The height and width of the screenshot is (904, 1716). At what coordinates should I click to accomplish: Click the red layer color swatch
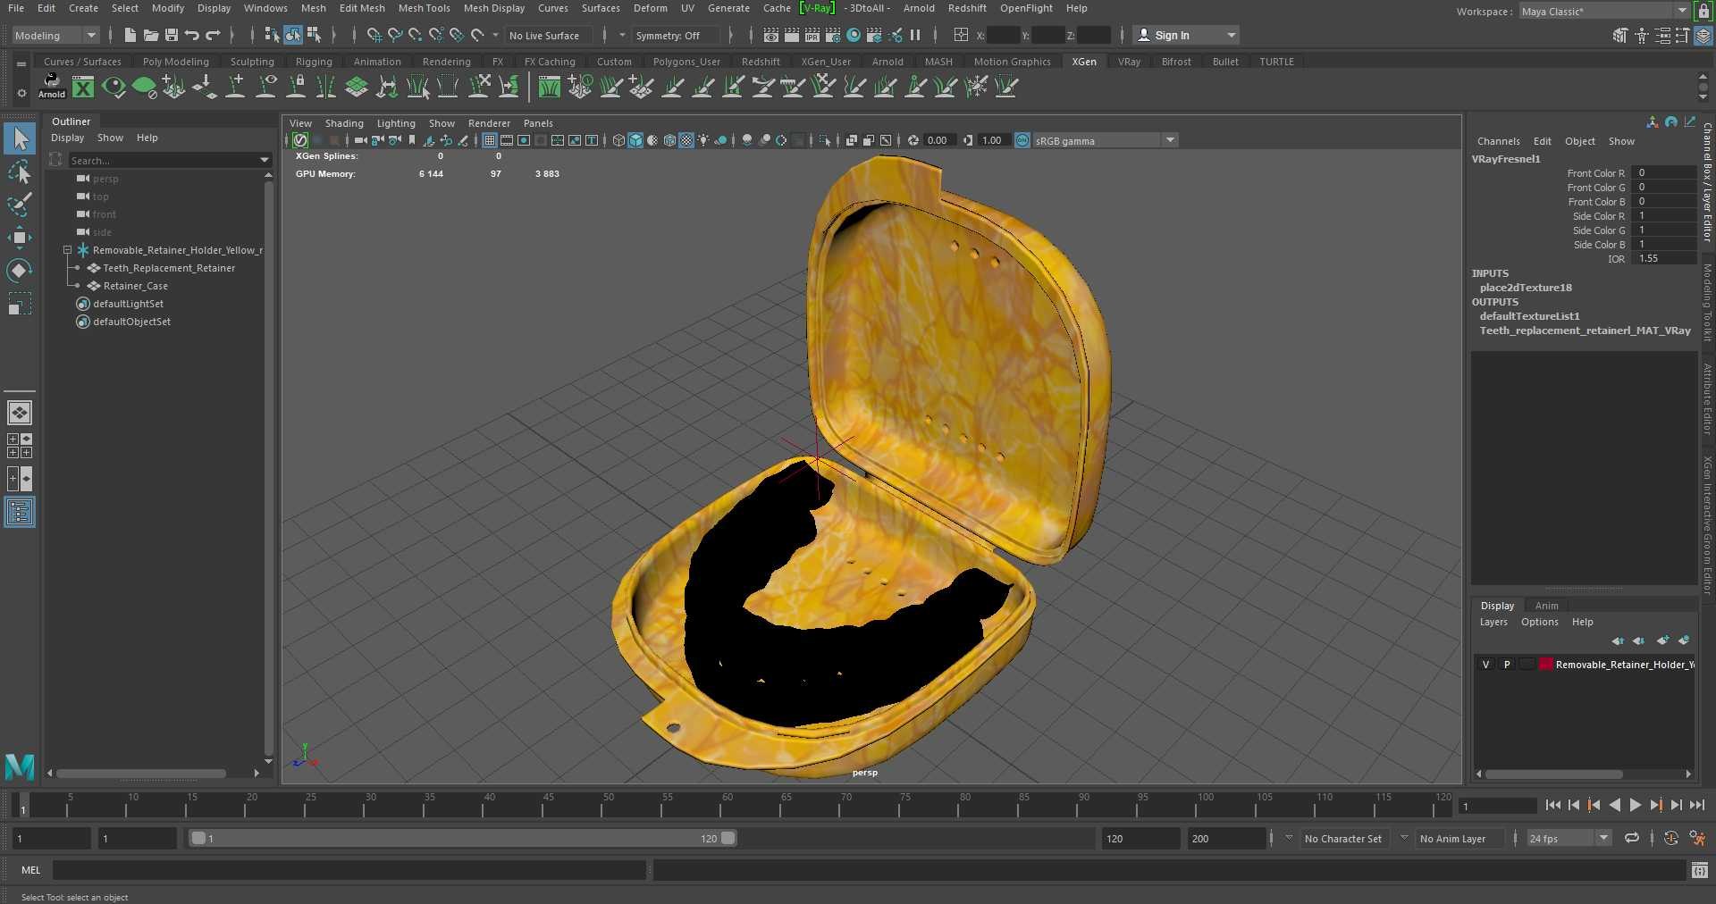point(1545,664)
